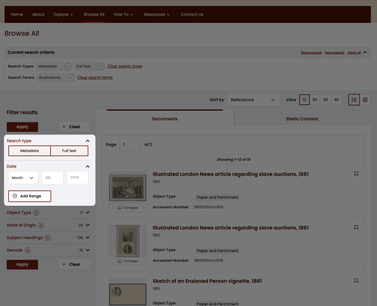Remove the Metadata search type chip
The width and height of the screenshot is (377, 306).
67,66
